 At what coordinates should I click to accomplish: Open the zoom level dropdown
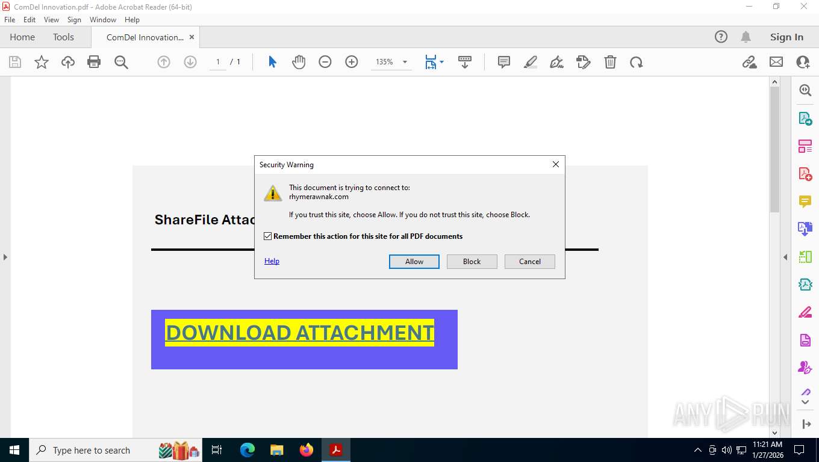405,62
